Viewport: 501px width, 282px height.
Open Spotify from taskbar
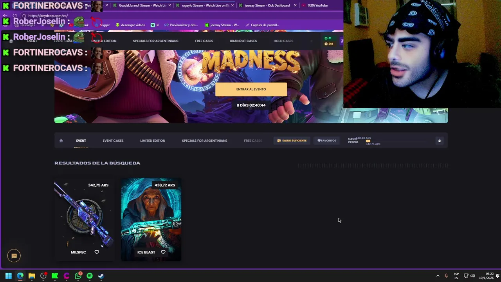coord(90,276)
